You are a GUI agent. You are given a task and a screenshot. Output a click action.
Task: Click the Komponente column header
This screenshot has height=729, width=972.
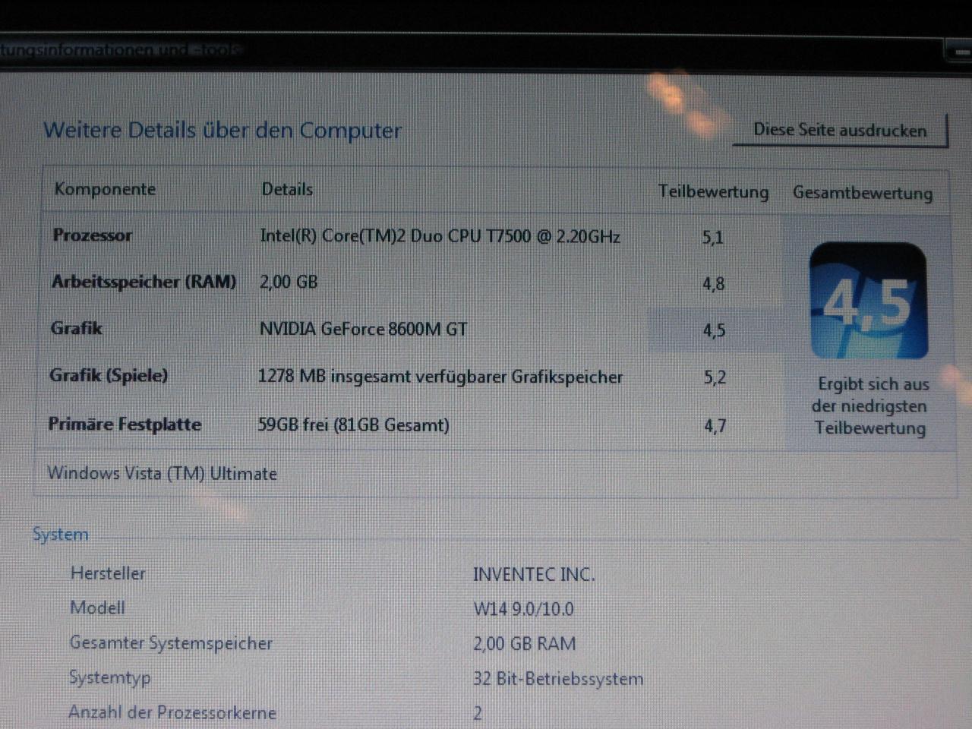(x=105, y=189)
